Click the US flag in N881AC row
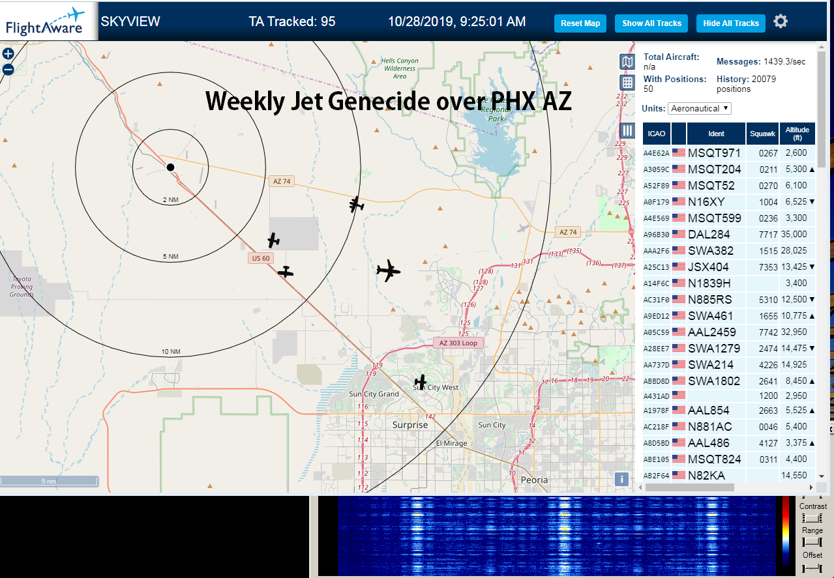The height and width of the screenshot is (578, 834). pos(679,426)
